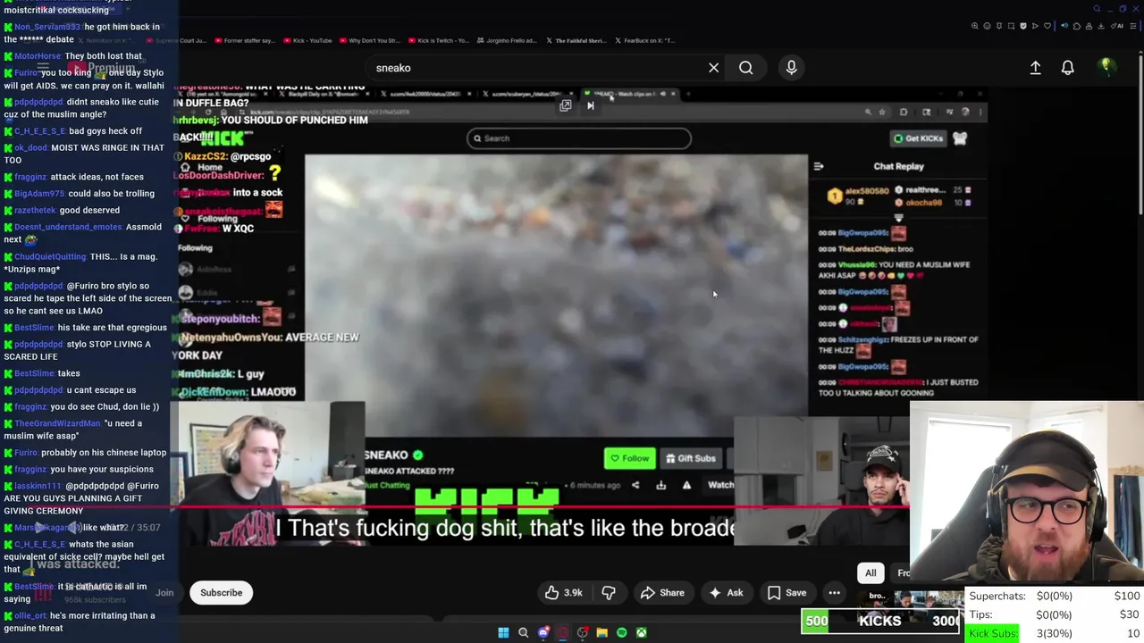
Task: Open YouTube notifications bell
Action: pyautogui.click(x=1067, y=68)
